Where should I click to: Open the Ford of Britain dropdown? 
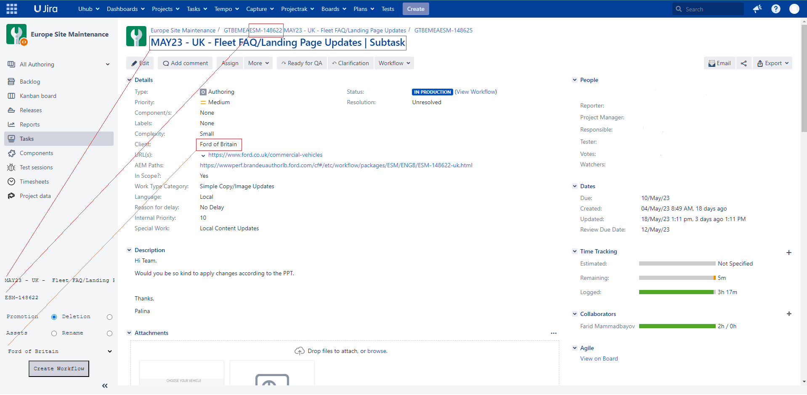coord(60,351)
